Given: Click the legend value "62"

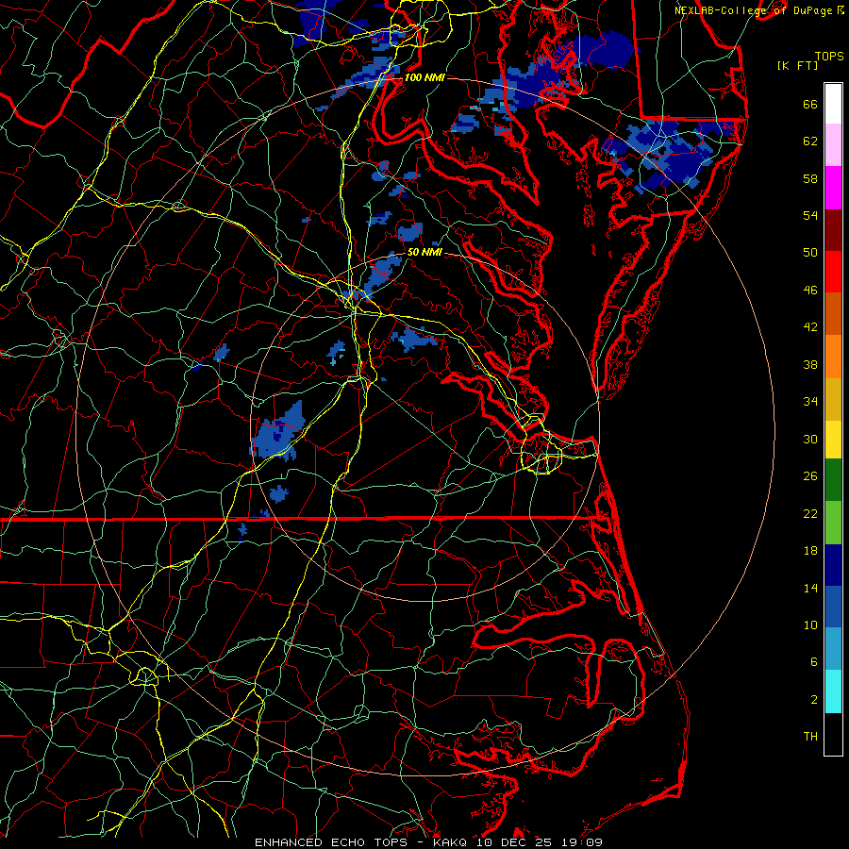Looking at the screenshot, I should tap(810, 141).
